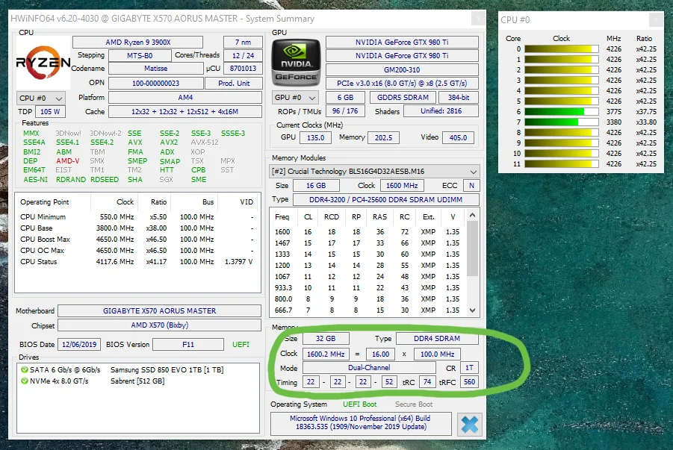Click the 7 nm process field
Screen dimensions: 673x450
click(x=243, y=43)
